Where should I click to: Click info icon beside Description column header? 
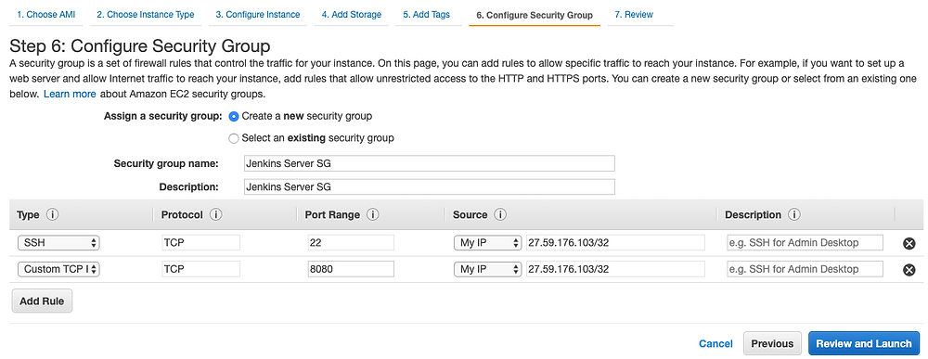coord(794,214)
